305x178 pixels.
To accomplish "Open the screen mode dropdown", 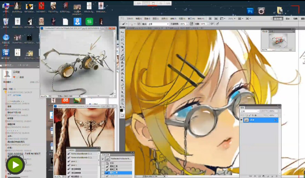I will click(x=248, y=19).
